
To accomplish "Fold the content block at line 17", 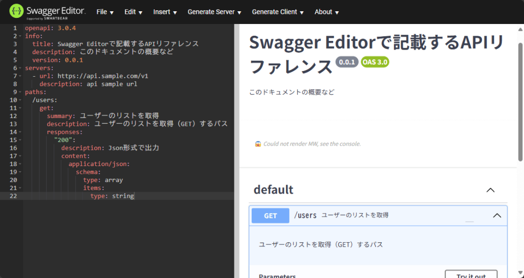I will pyautogui.click(x=20, y=156).
